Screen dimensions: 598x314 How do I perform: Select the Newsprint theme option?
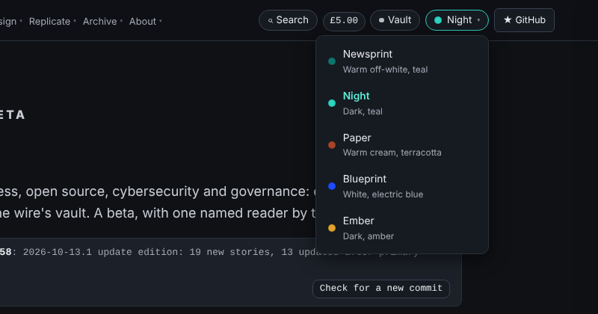click(x=402, y=61)
